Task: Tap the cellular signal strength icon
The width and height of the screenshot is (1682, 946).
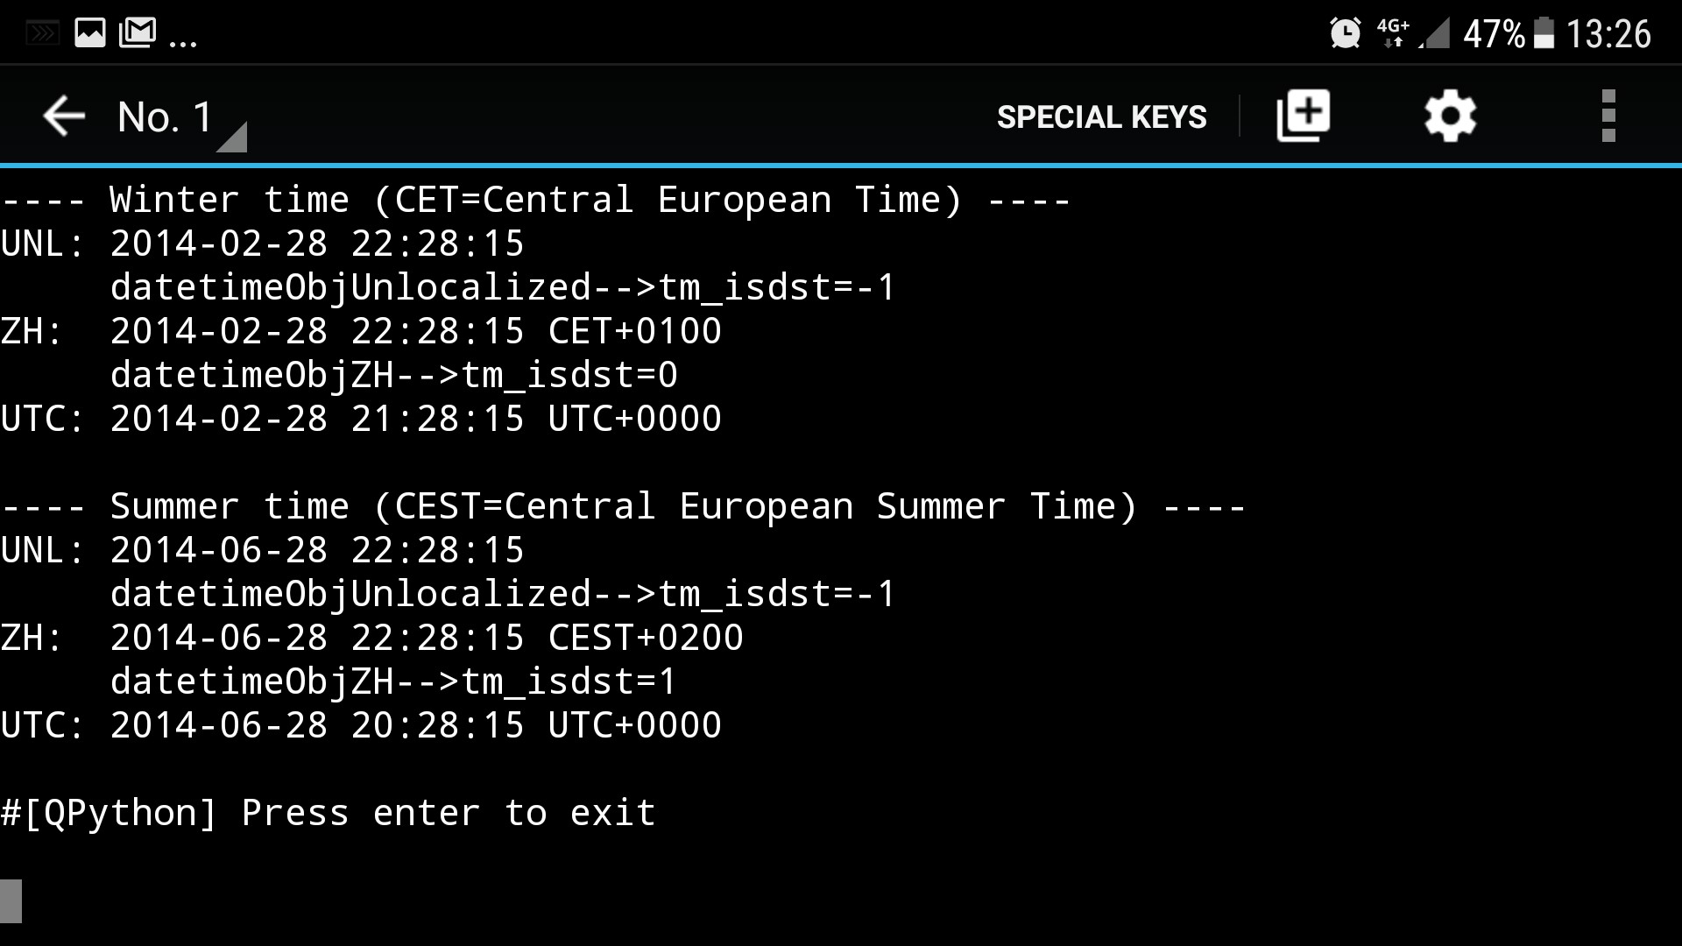Action: point(1435,34)
